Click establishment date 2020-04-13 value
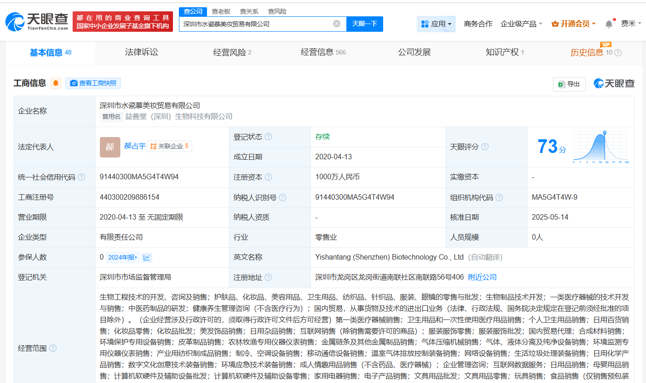The image size is (646, 383). click(333, 157)
